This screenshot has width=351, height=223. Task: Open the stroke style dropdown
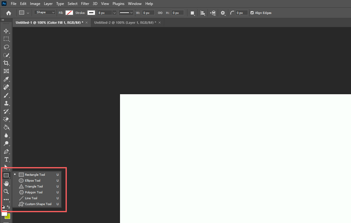pyautogui.click(x=126, y=13)
